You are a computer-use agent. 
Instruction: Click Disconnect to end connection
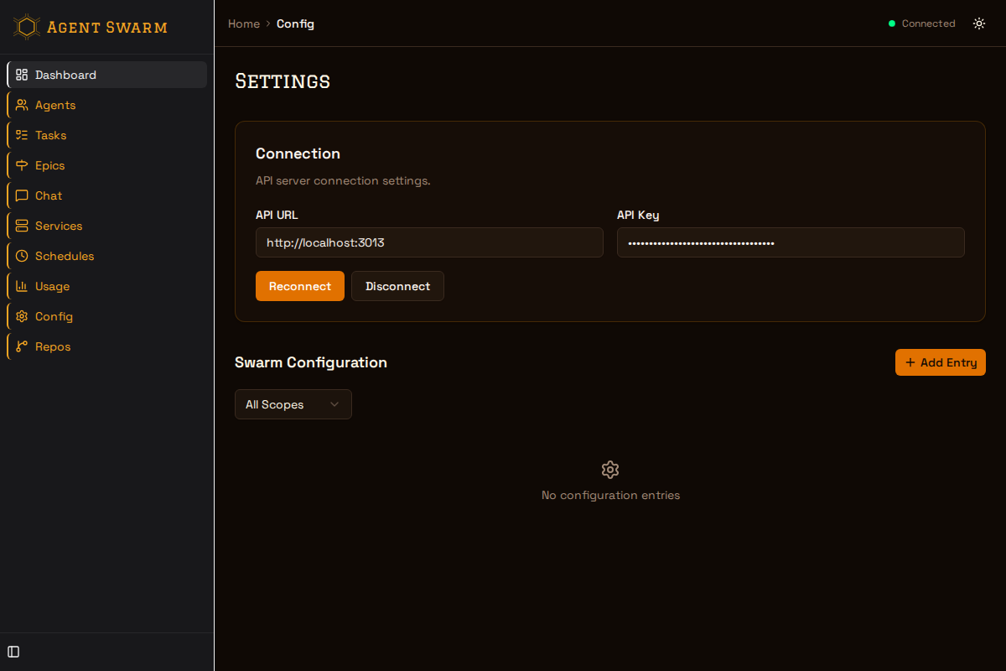click(x=397, y=286)
